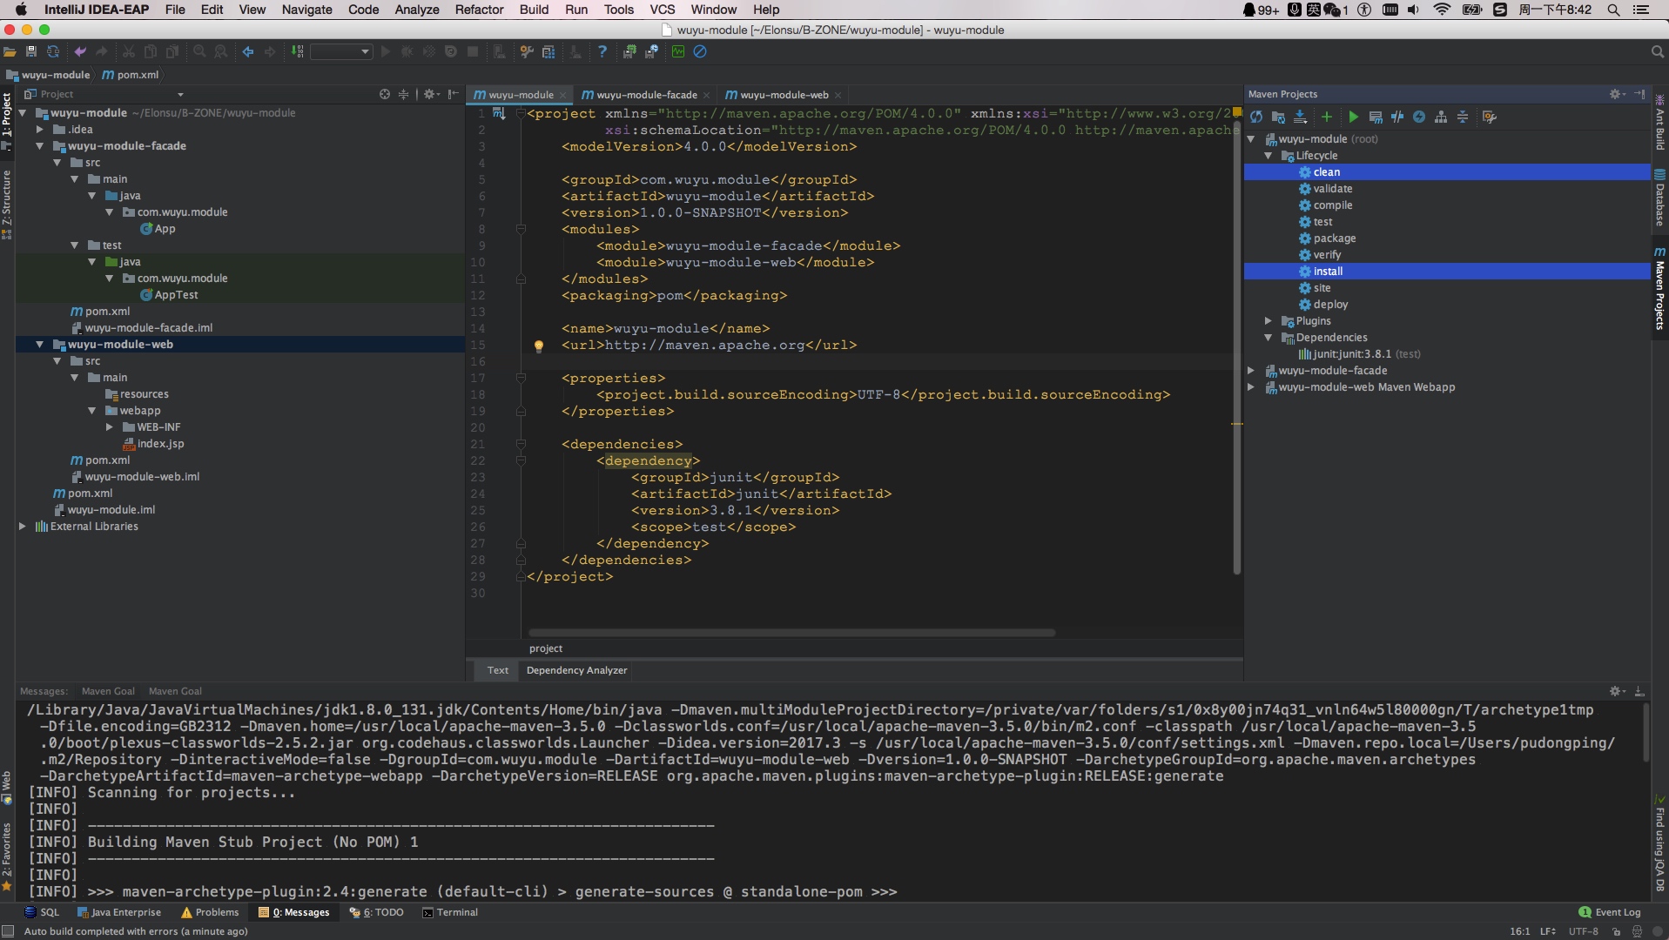Viewport: 1669px width, 940px height.
Task: Run Maven Build green play icon
Action: [1354, 117]
